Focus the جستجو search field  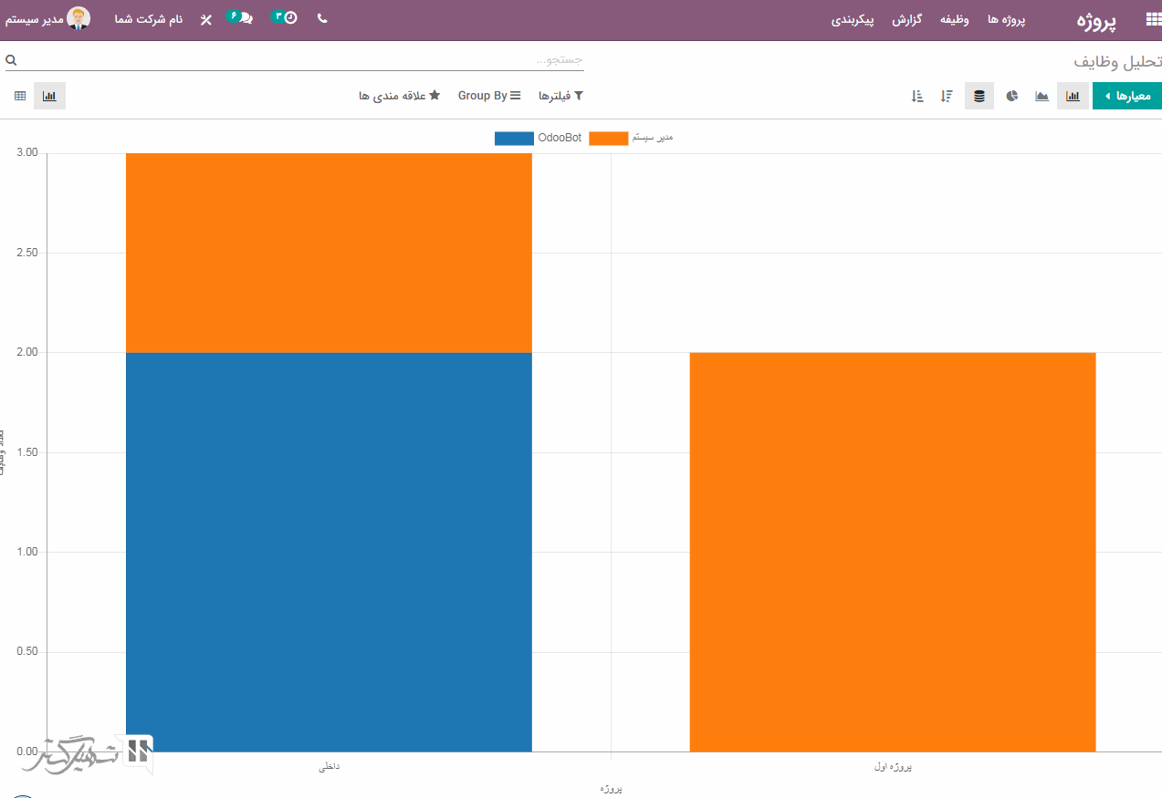(x=301, y=60)
